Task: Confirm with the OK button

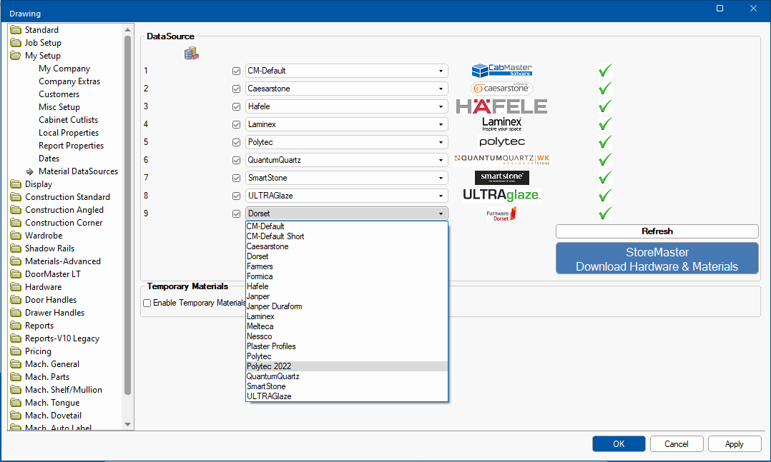Action: tap(619, 444)
